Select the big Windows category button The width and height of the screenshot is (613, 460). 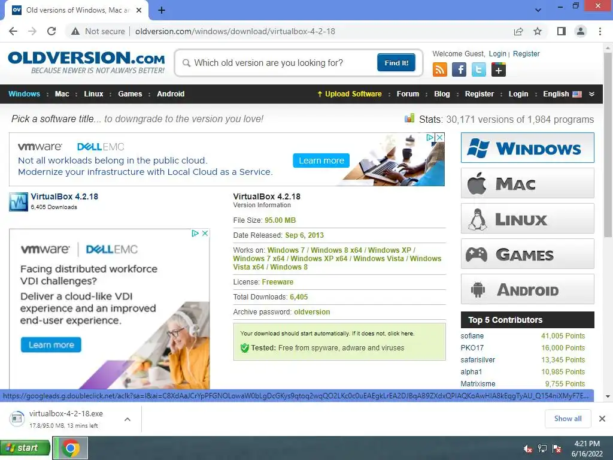[x=527, y=148]
